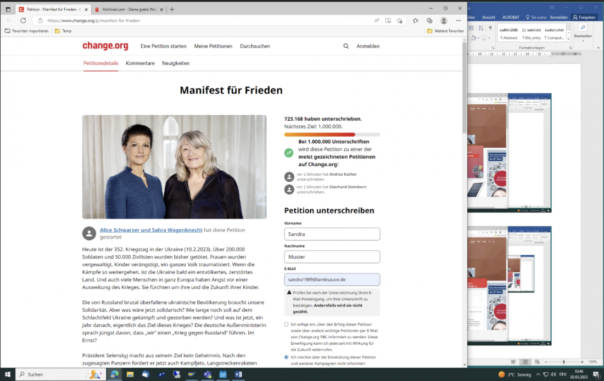Click the Vorname input field
Screen dimensions: 604x381
tap(332, 234)
